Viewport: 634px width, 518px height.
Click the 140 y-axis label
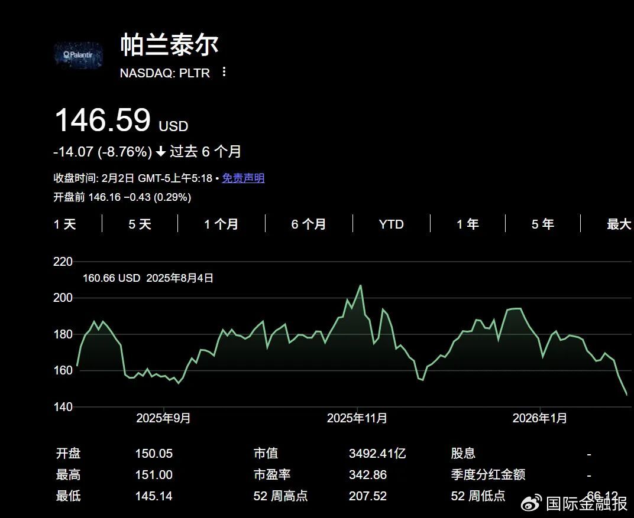(x=63, y=406)
